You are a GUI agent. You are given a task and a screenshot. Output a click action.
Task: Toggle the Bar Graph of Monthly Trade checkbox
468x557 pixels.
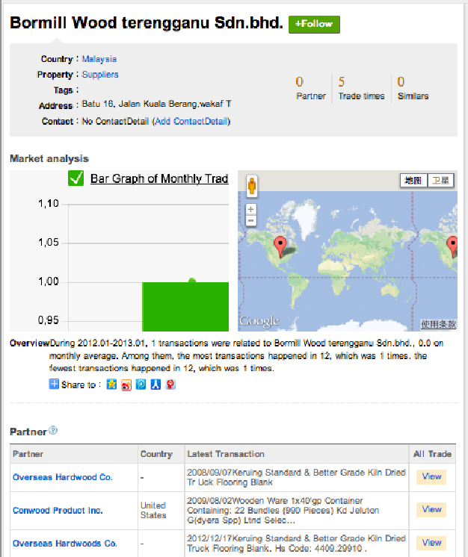tap(76, 178)
